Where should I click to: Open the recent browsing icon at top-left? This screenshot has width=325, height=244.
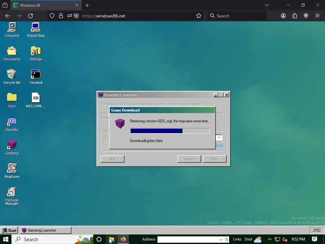[5, 5]
